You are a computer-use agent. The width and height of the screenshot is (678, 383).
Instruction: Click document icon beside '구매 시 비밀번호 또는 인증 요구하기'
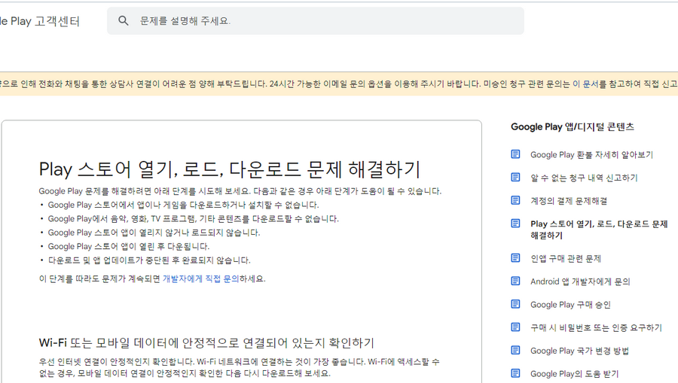pyautogui.click(x=515, y=327)
